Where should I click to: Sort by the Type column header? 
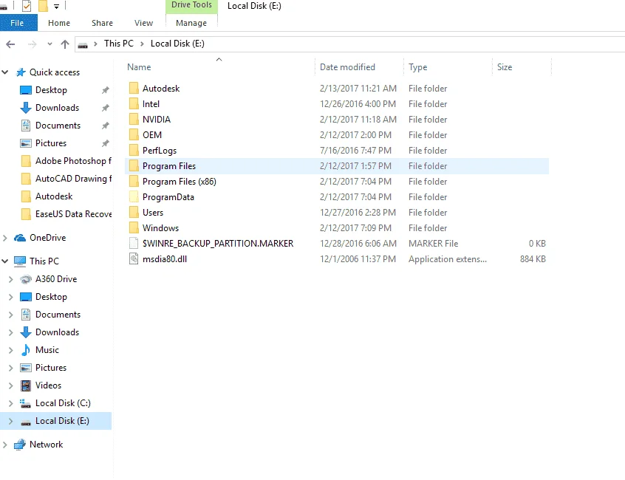pos(417,67)
